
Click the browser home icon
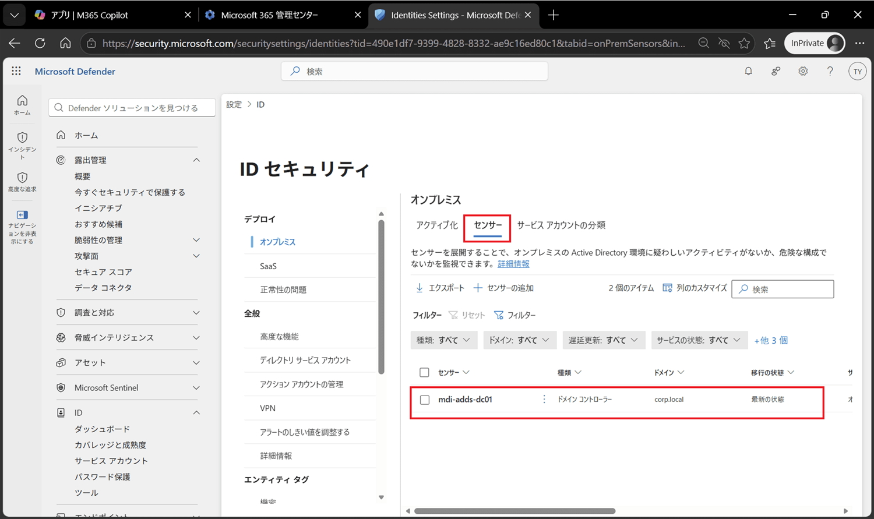pos(65,43)
